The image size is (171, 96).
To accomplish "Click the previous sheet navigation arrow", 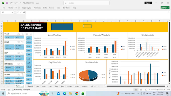I will click(4, 86).
